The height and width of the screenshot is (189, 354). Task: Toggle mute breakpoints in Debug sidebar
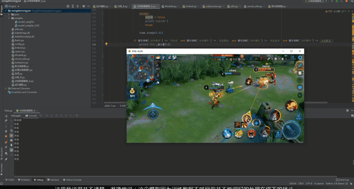6,147
